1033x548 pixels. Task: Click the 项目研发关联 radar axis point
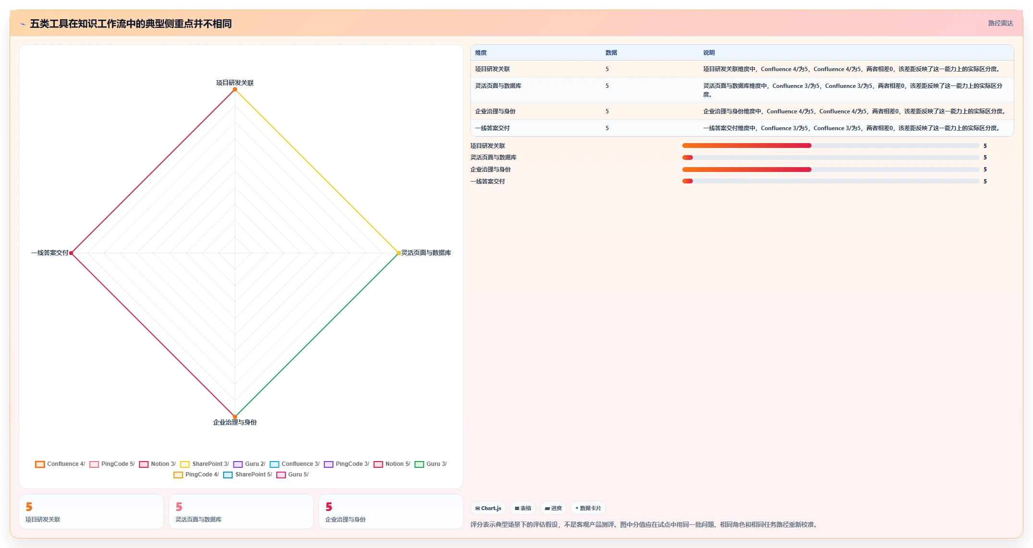pos(235,89)
